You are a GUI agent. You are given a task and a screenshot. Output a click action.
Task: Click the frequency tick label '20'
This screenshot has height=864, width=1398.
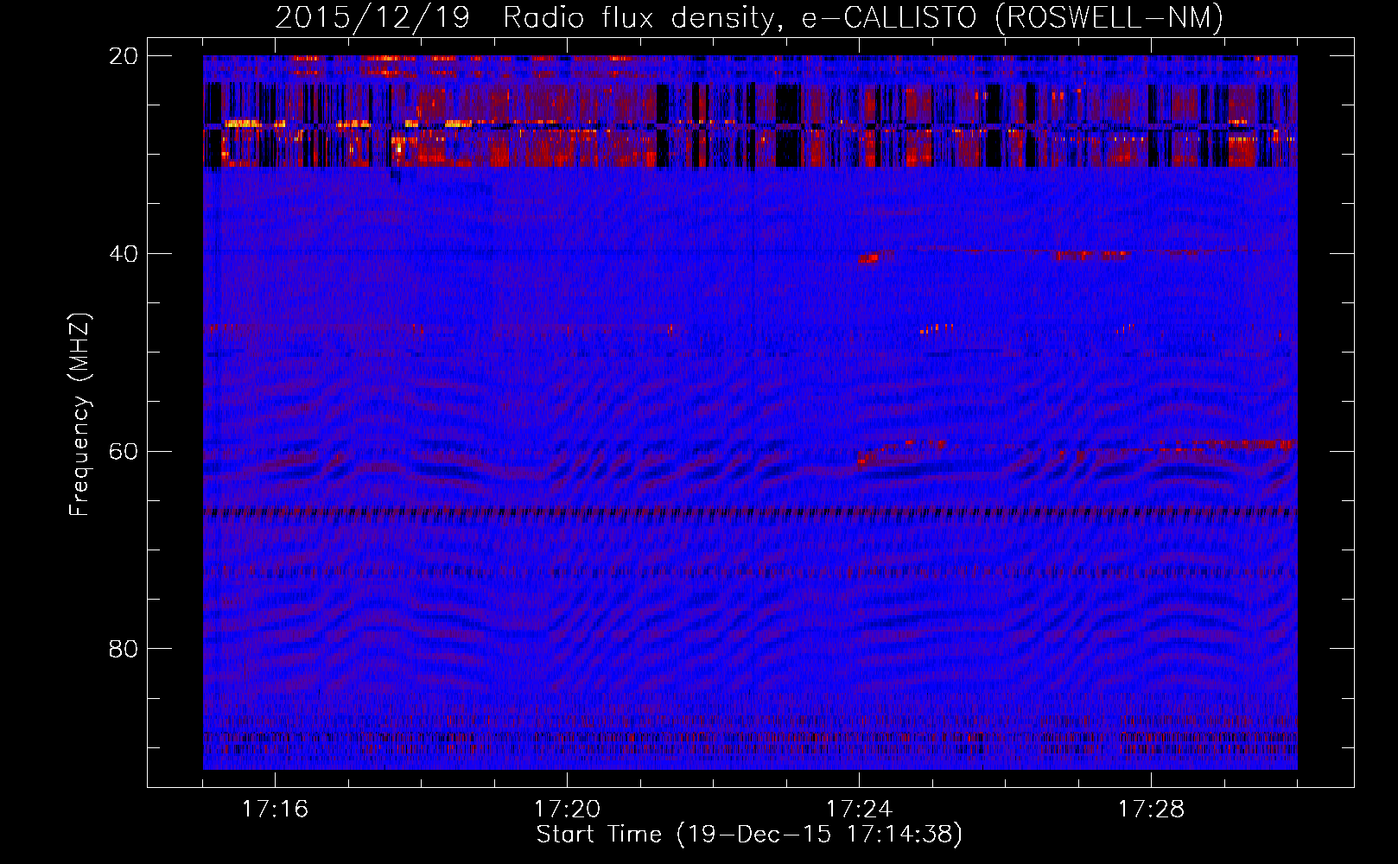tap(124, 56)
